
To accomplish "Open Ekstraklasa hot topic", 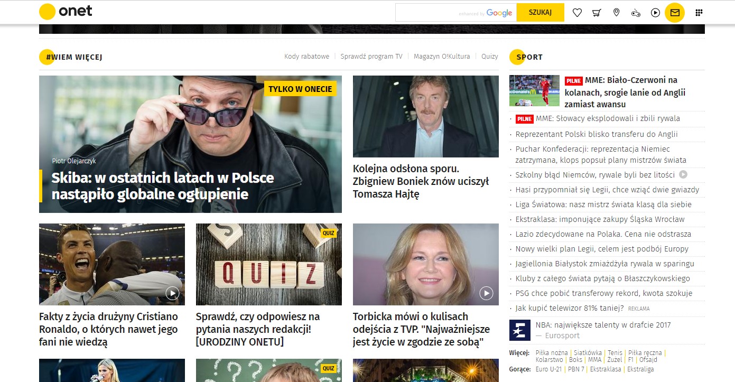I will (x=606, y=369).
